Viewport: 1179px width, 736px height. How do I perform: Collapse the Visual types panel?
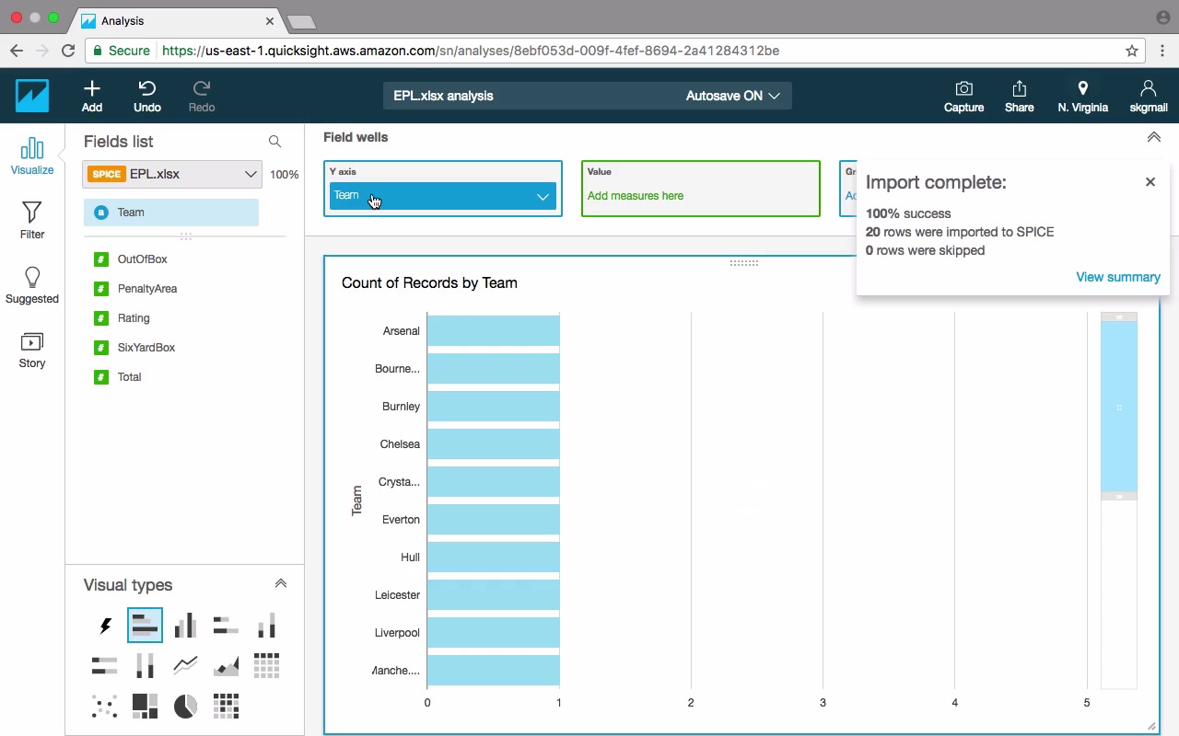pyautogui.click(x=281, y=583)
